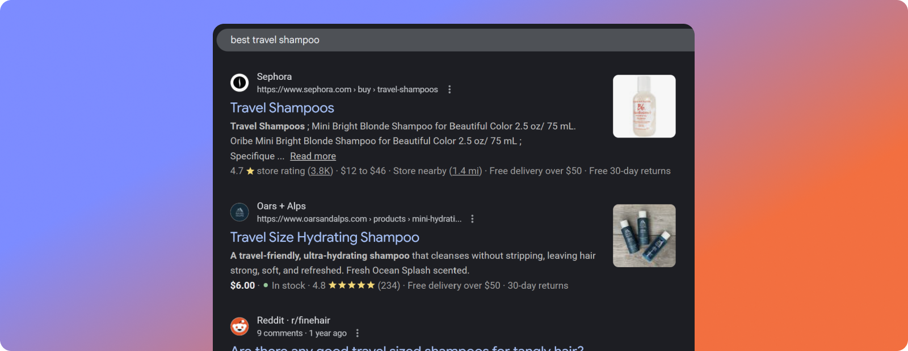
Task: Click the 1.4 mi store nearby link
Action: pos(465,171)
